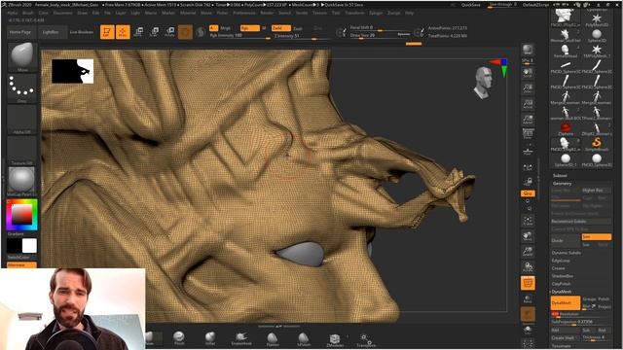Enable Zadd sculpt mode
The height and width of the screenshot is (350, 623).
[281, 28]
